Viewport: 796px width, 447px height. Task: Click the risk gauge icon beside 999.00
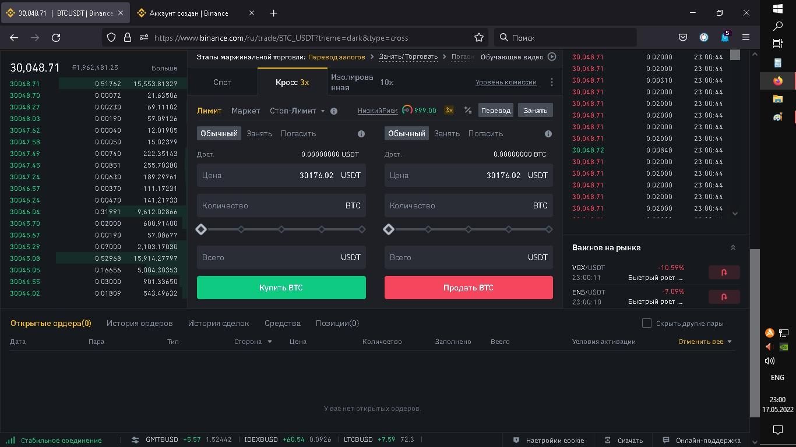pos(407,110)
